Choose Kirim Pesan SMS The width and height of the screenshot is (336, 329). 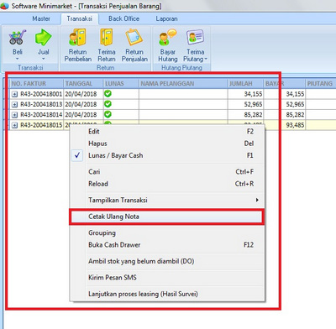click(167, 278)
